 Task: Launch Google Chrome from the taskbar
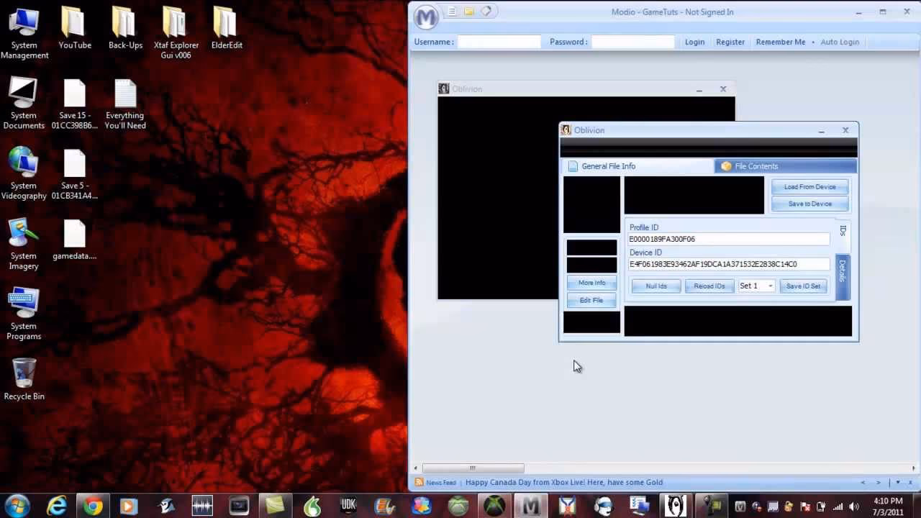pyautogui.click(x=93, y=506)
